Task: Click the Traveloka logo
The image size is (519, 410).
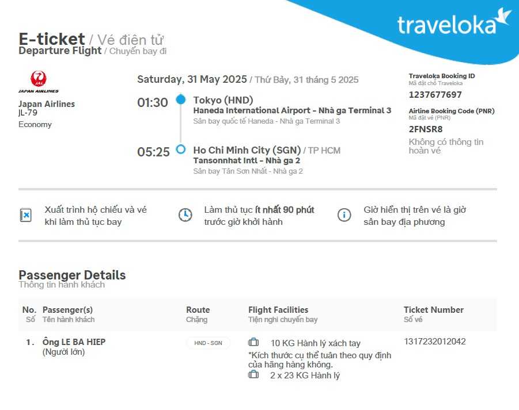Action: tap(454, 24)
